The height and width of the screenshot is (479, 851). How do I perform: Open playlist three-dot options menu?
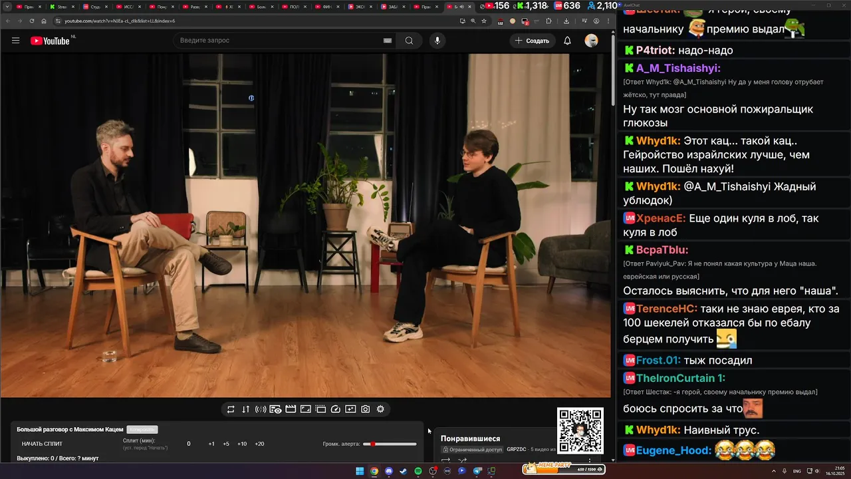pos(590,460)
